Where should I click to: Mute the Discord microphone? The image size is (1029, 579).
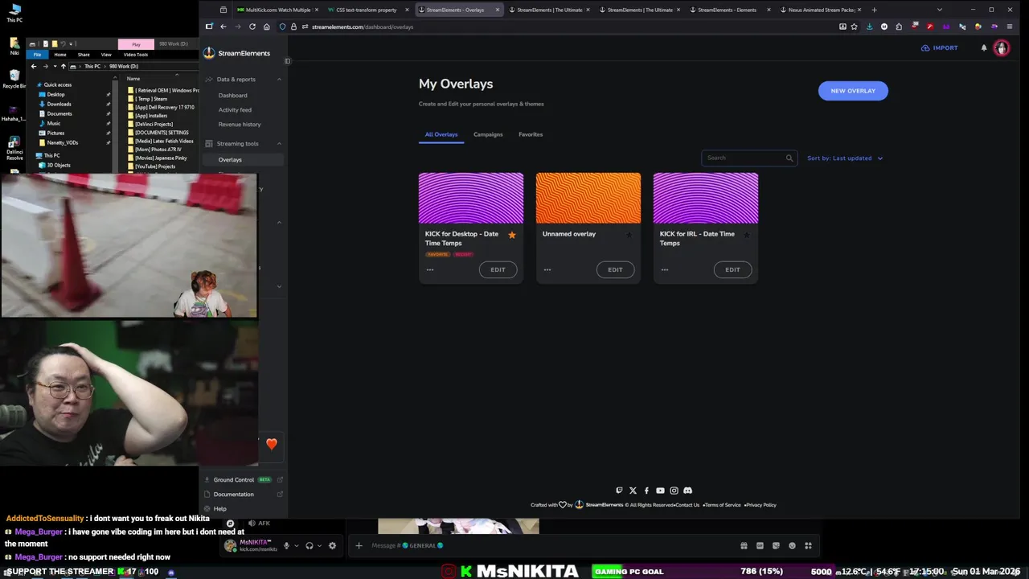click(x=285, y=545)
